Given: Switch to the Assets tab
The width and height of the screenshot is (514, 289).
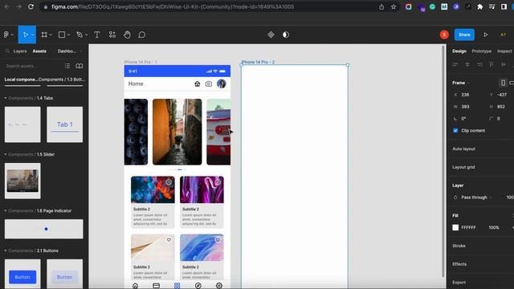Looking at the screenshot, I should click(39, 51).
